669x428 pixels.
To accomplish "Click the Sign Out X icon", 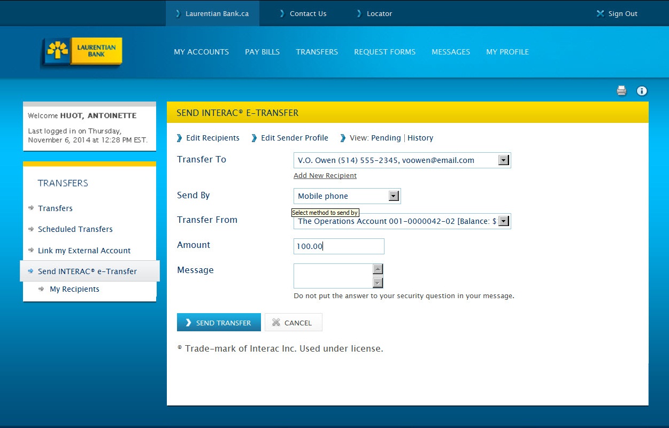I will (x=600, y=14).
